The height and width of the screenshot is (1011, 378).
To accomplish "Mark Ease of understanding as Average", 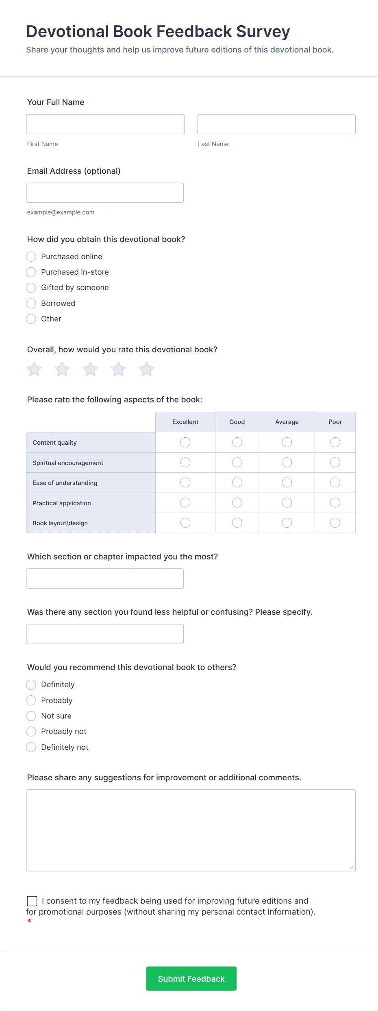I will point(287,482).
